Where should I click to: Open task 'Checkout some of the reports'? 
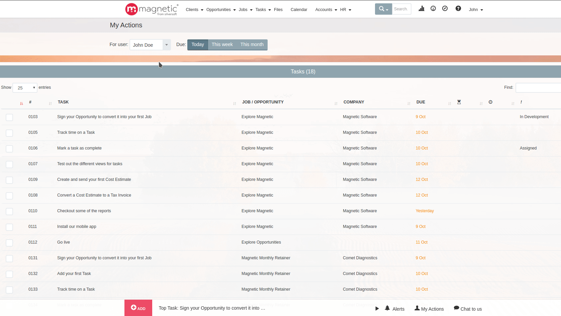[x=84, y=211]
